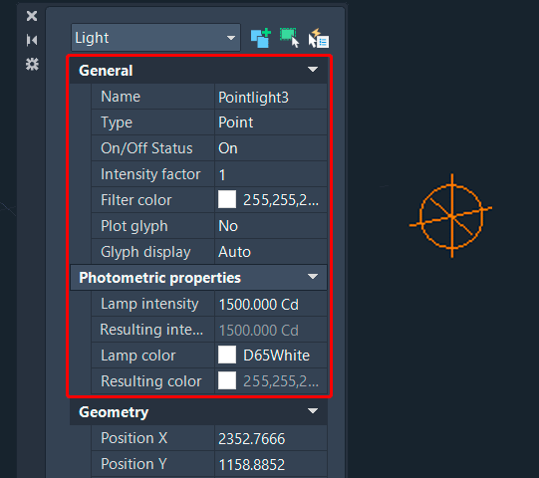Click the 'Type' property label

[117, 122]
